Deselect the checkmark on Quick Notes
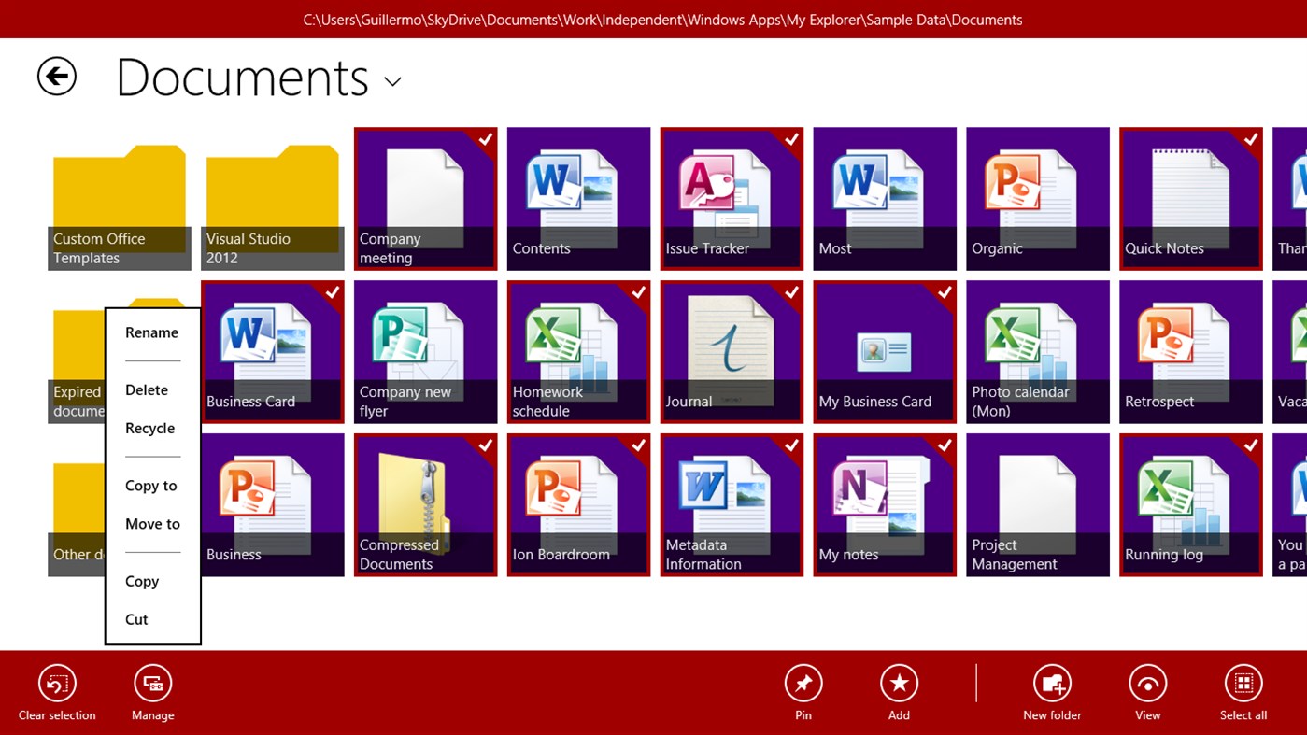The image size is (1307, 735). (1250, 139)
